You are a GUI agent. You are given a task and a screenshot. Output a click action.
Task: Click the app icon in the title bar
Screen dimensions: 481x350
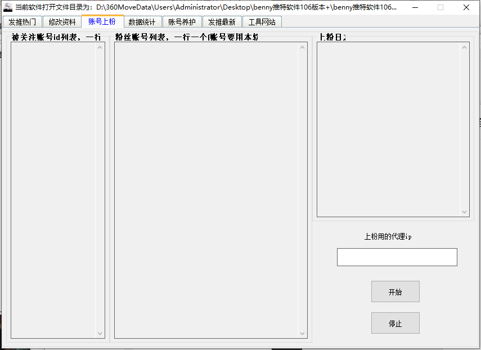tap(8, 7)
